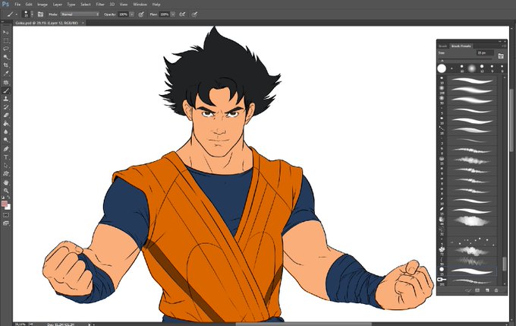Screen dimensions: 516x326
Task: Select the Blur tool
Action: (x=6, y=132)
